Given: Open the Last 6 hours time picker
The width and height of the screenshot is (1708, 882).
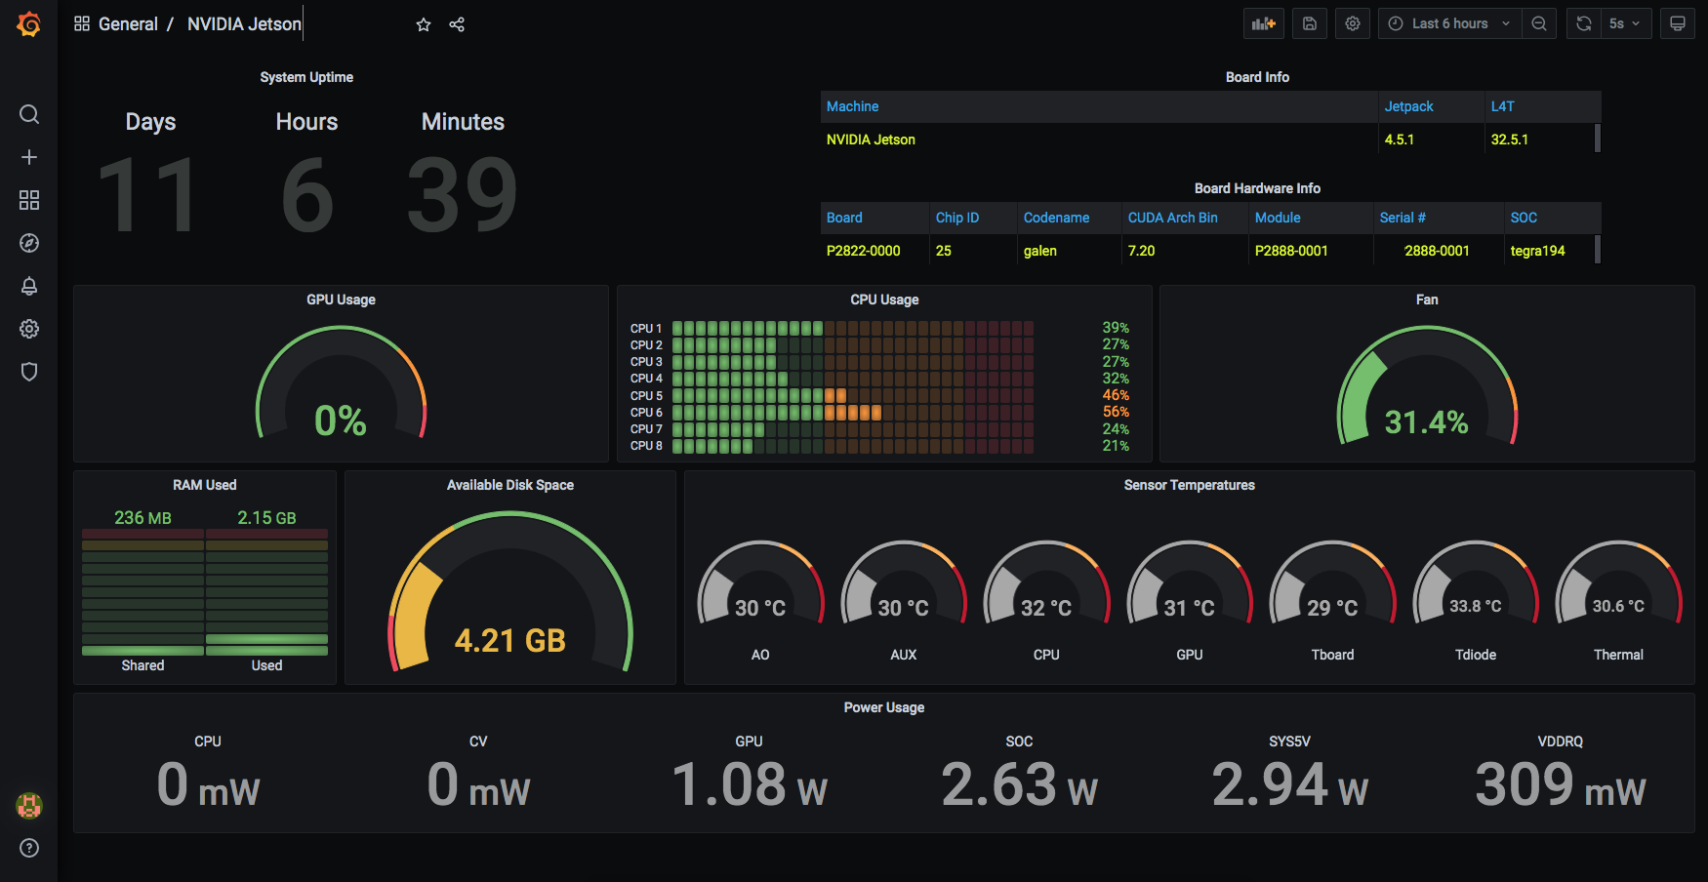Looking at the screenshot, I should 1449,23.
